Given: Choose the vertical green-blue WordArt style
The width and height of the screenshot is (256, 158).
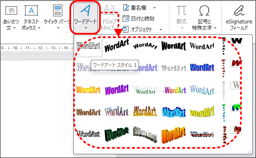Looking at the screenshot, I should [x=224, y=112].
